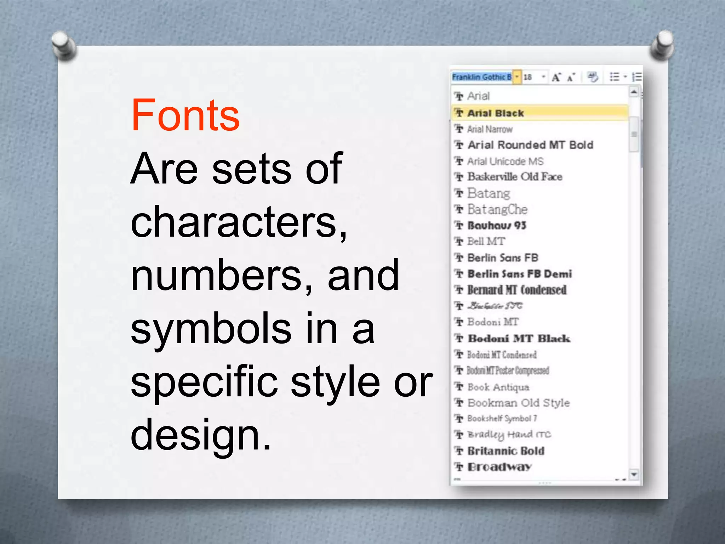Choose the Broadway font
725x544 pixels.
[540, 467]
